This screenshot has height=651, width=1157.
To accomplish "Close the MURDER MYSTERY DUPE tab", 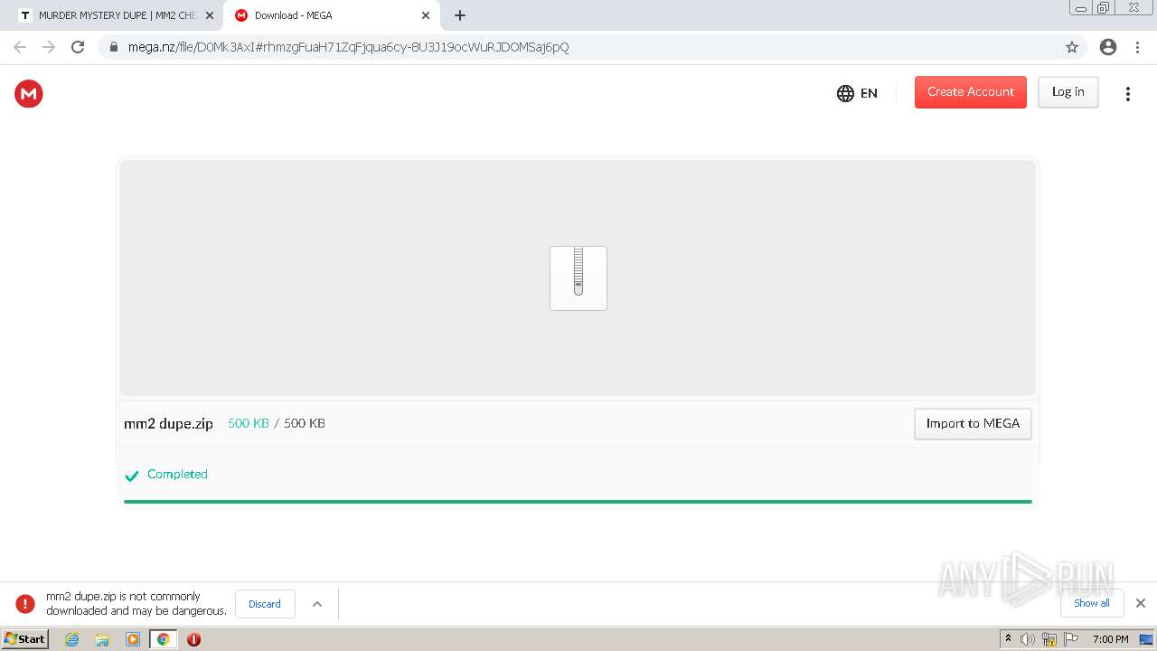I will click(210, 15).
